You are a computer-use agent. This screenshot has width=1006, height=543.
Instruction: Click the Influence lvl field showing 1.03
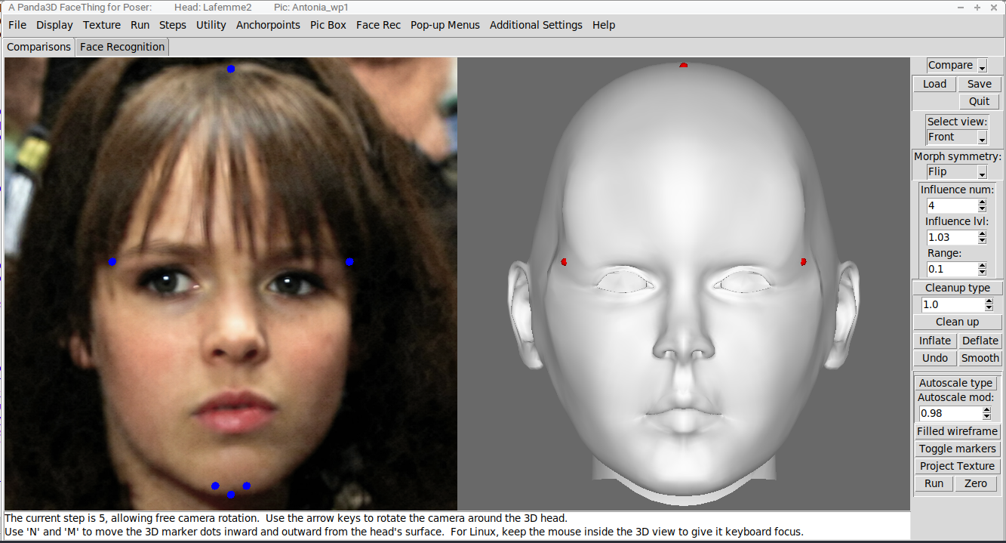[952, 237]
